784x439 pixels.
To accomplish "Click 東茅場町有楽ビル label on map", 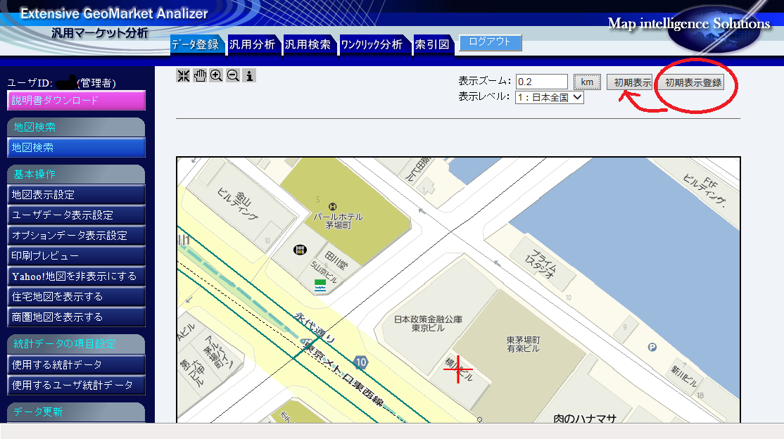I will 523,344.
